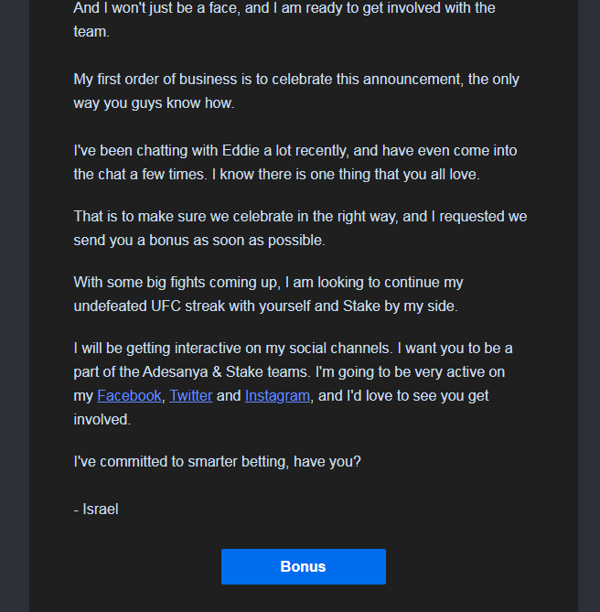This screenshot has height=612, width=600.
Task: Click the blue Bonus button
Action: coord(303,566)
